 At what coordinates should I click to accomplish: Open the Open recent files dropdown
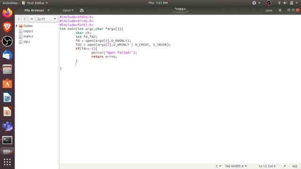68,10
